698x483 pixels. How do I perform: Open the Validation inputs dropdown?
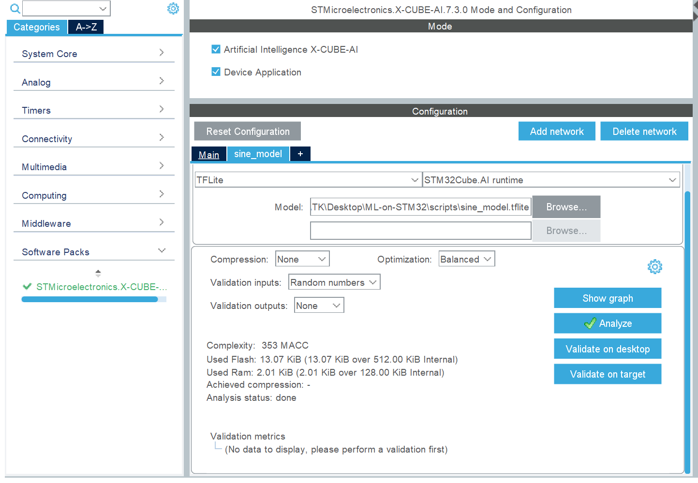coord(334,282)
